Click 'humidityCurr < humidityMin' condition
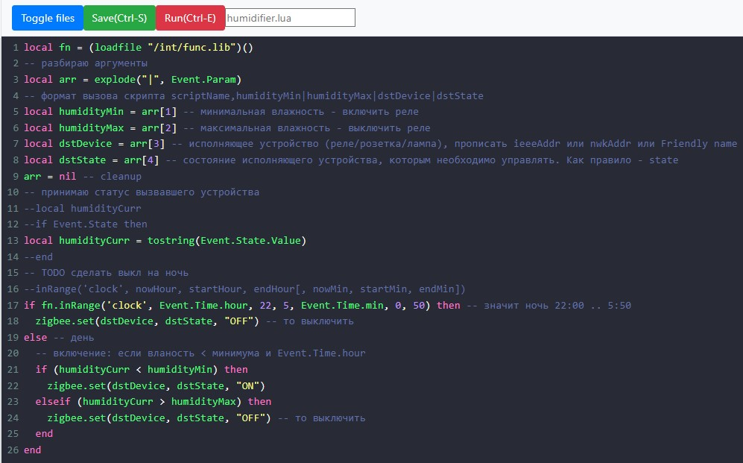 tap(136, 370)
